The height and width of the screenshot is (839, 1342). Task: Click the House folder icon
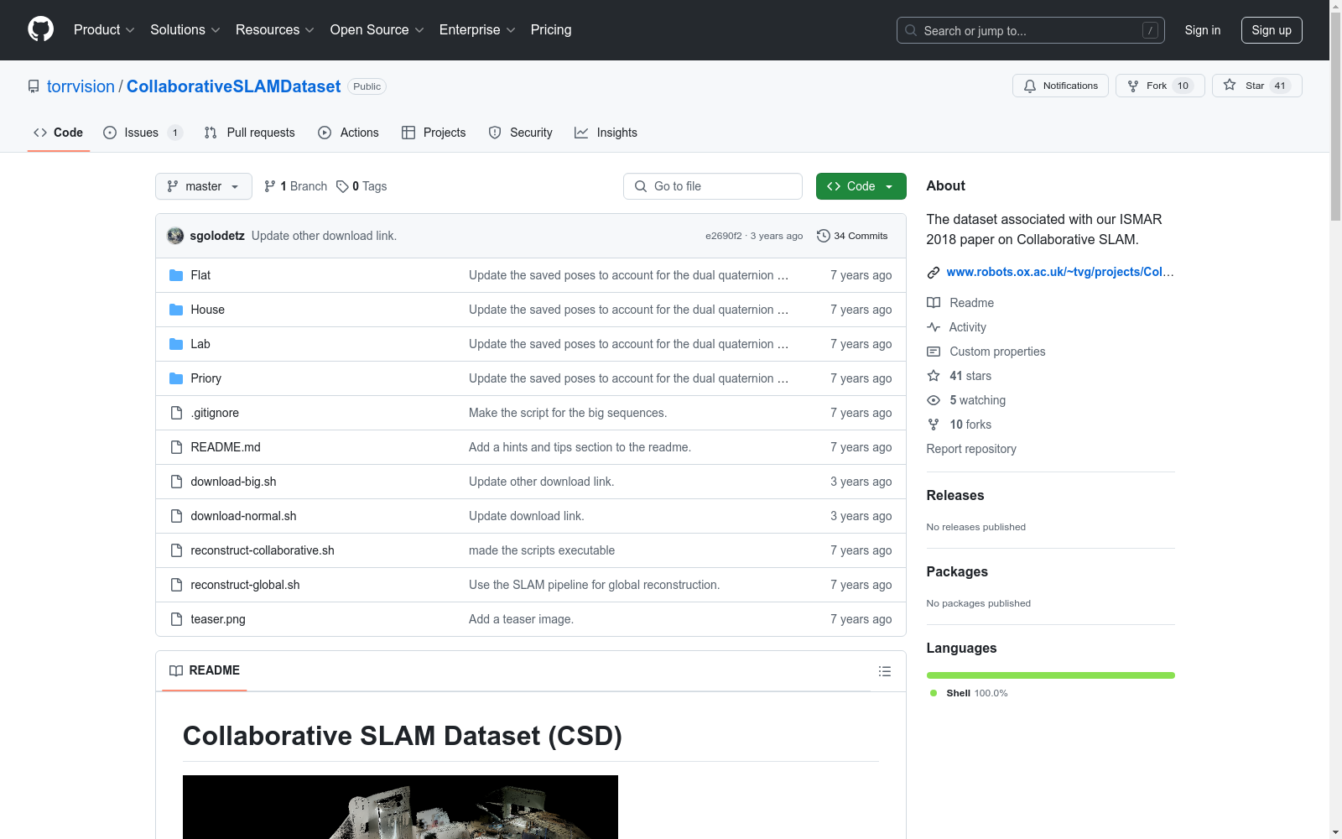(176, 310)
